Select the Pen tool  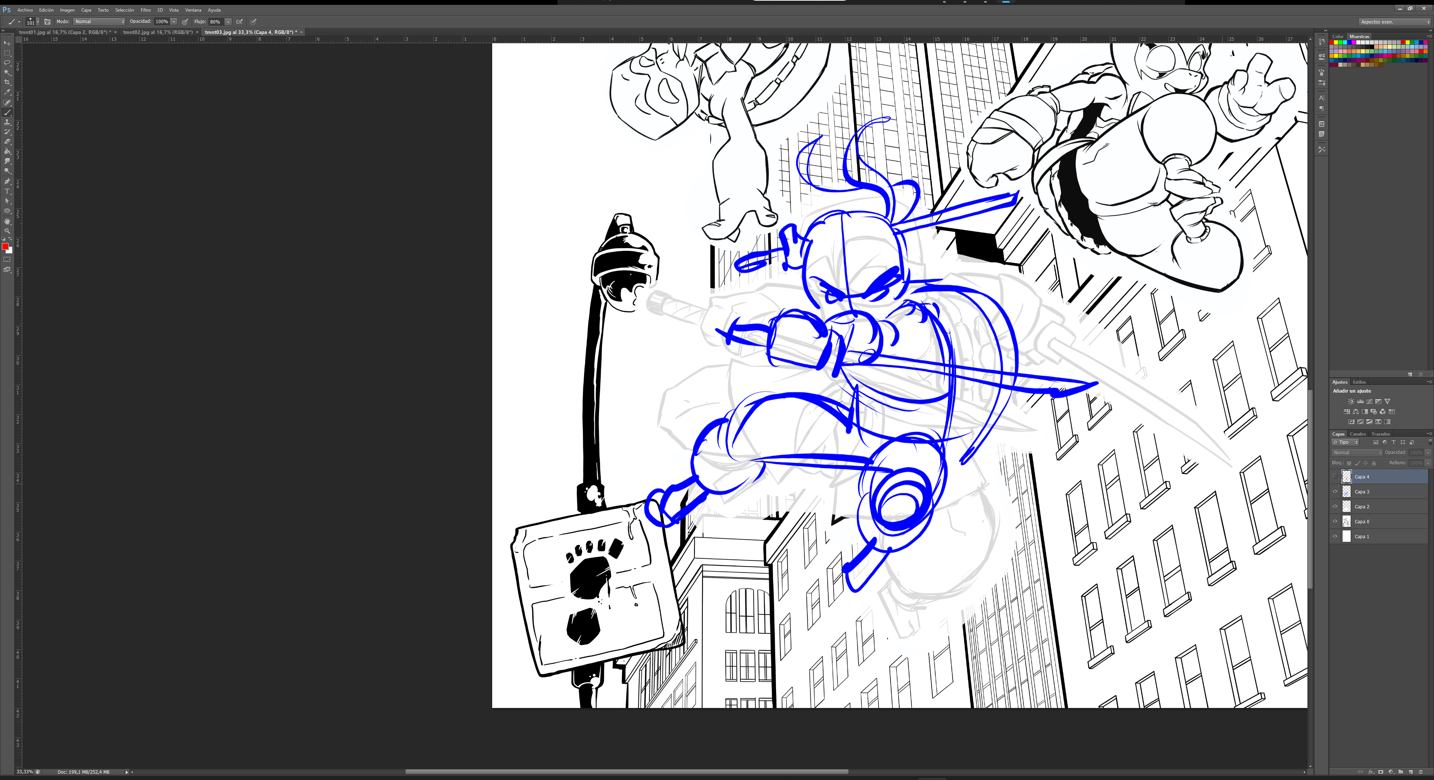pos(7,181)
